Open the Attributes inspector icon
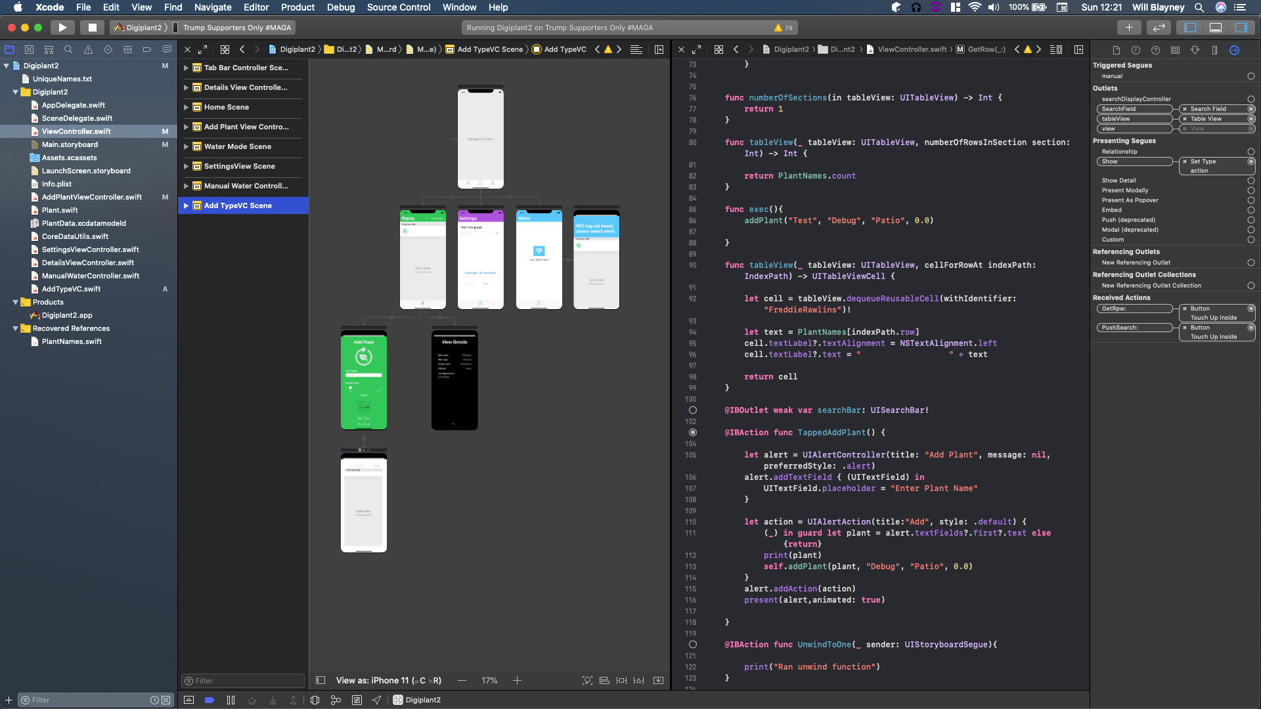The image size is (1261, 709). coord(1195,50)
